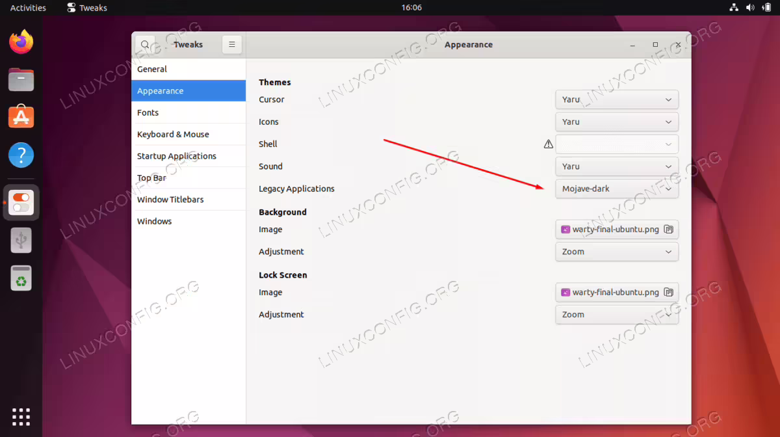
Task: Click the Appearance window title
Action: 469,45
